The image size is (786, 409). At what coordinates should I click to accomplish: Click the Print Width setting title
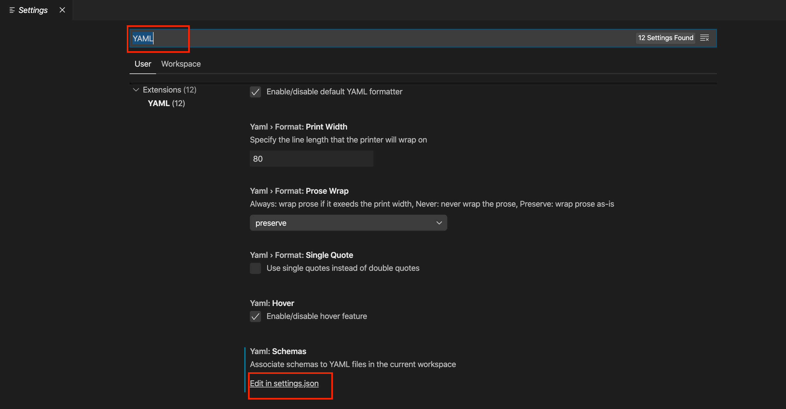pos(298,127)
